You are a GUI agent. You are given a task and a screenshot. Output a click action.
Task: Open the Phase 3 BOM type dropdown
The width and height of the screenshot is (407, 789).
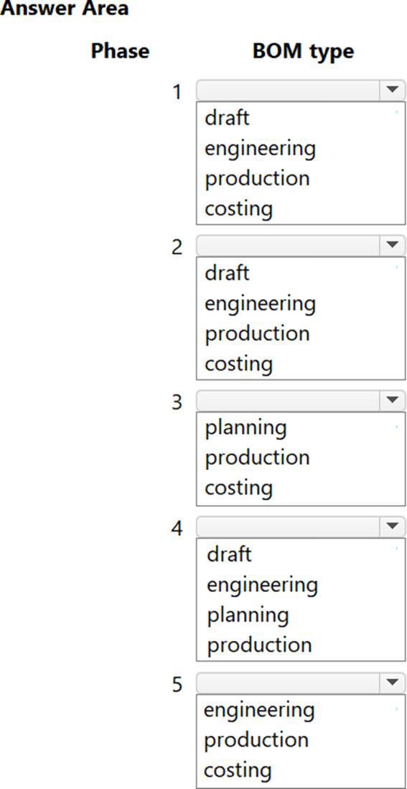point(301,401)
